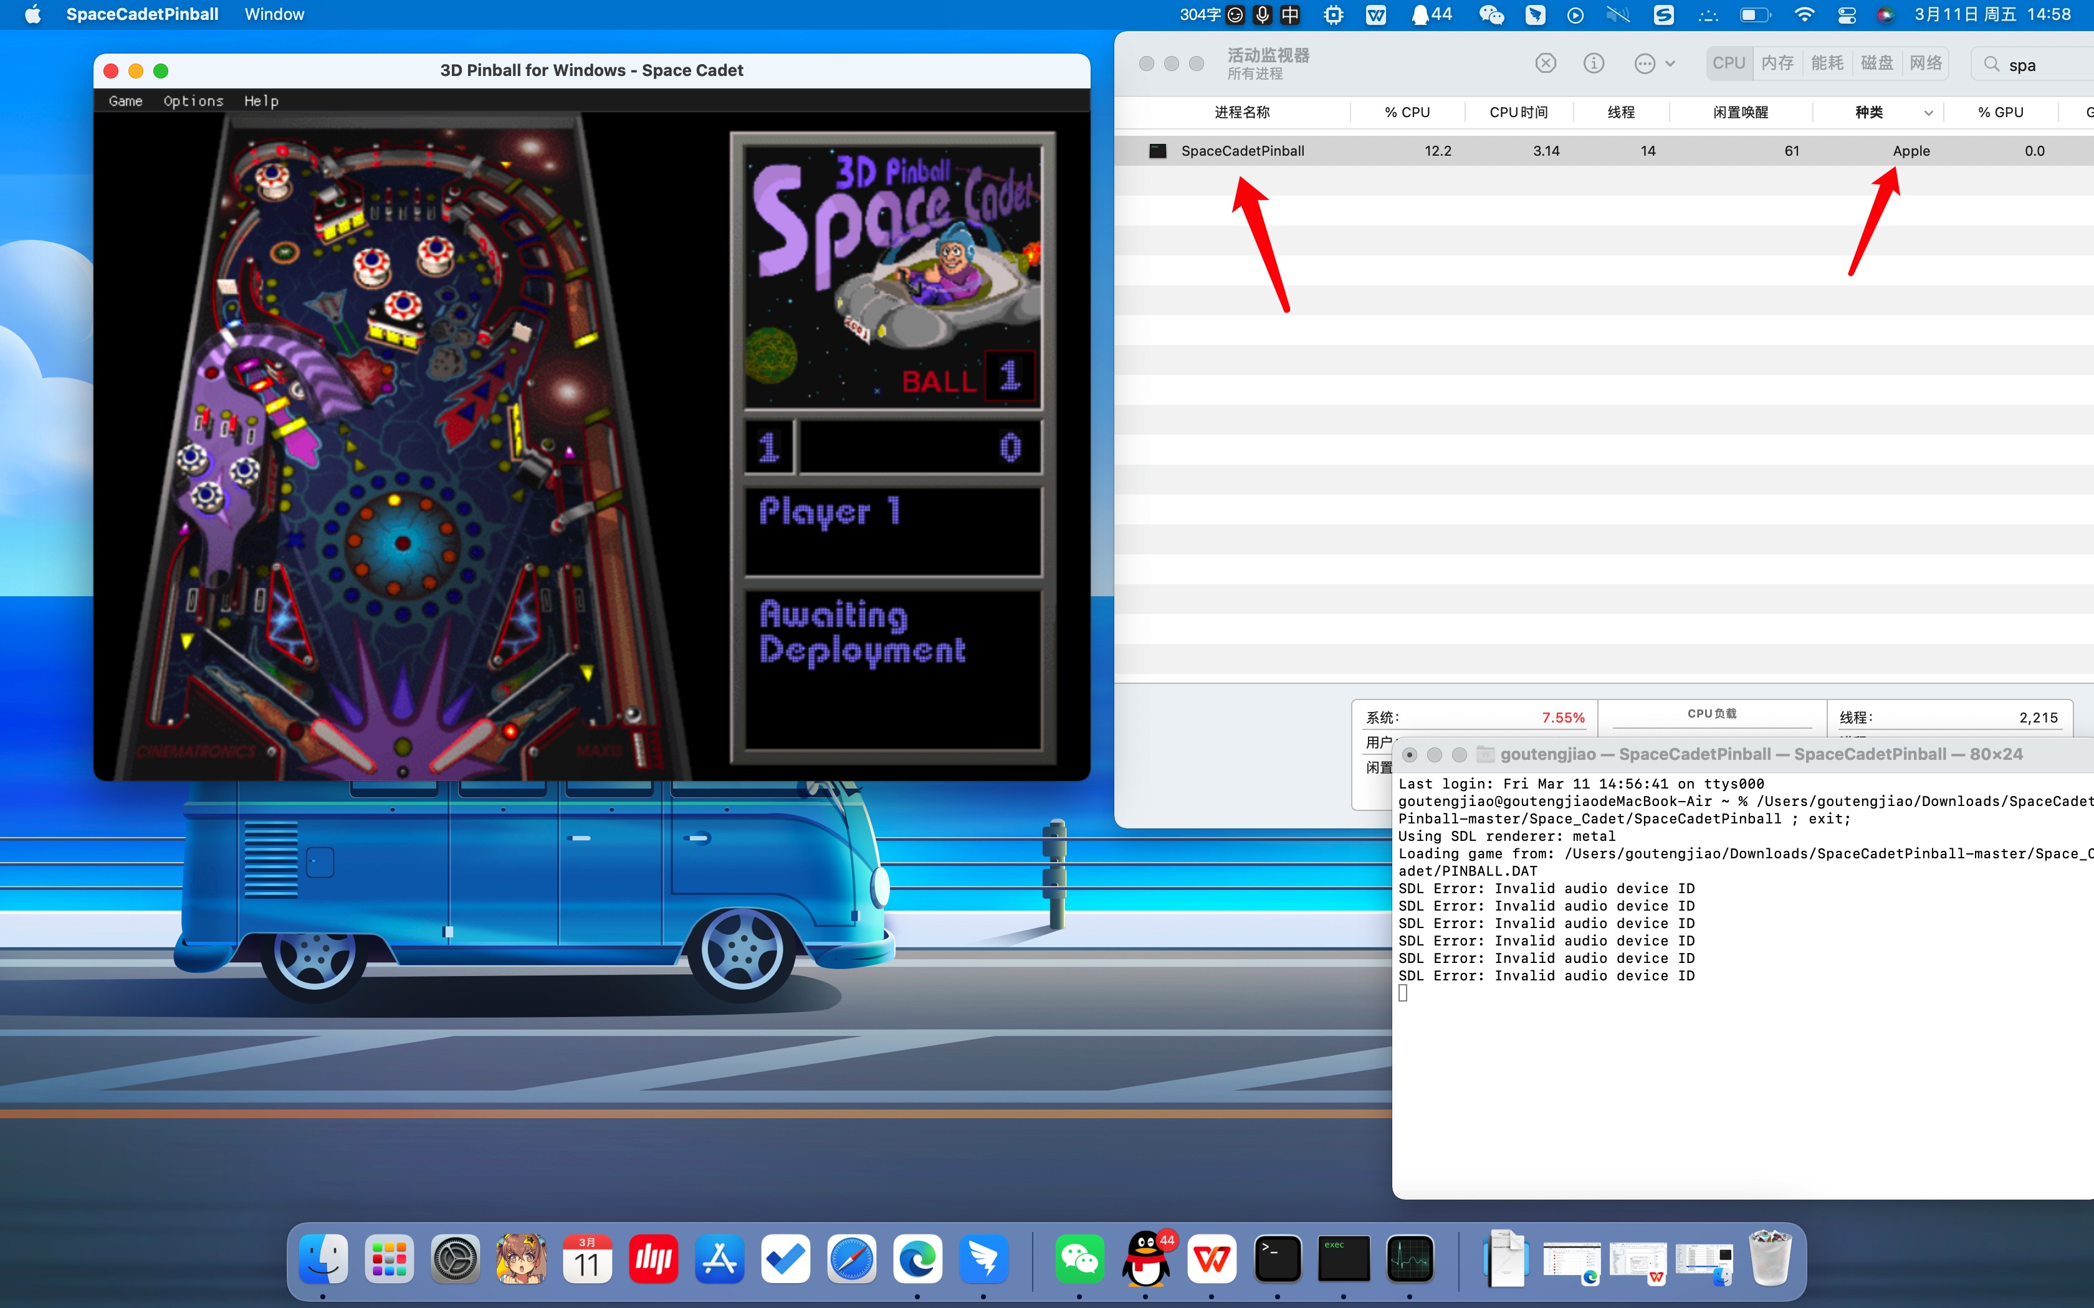Switch to the 能耗 tab

pyautogui.click(x=1827, y=63)
